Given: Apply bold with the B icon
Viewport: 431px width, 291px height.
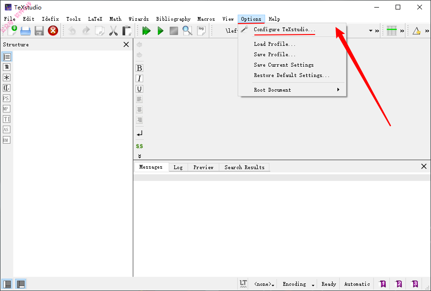Looking at the screenshot, I should point(139,68).
